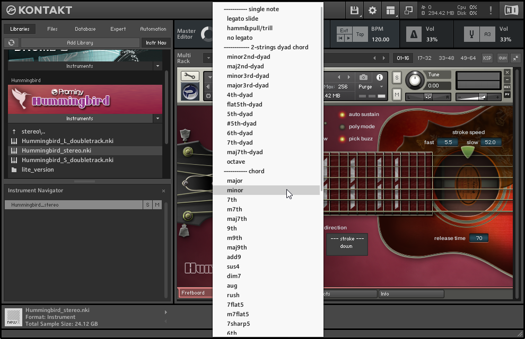Image resolution: width=525 pixels, height=339 pixels.
Task: Toggle the poly mode light
Action: 342,127
